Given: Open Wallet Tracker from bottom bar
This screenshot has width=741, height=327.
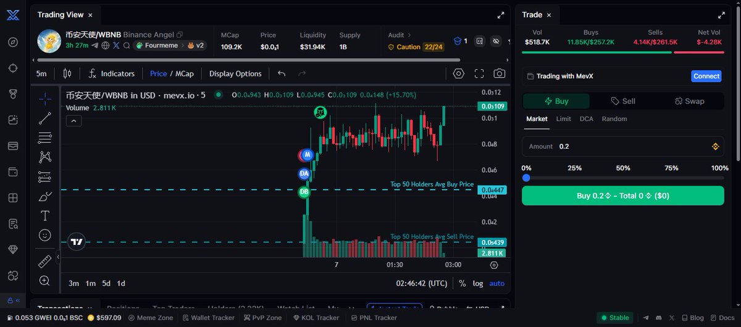Looking at the screenshot, I should pyautogui.click(x=208, y=318).
